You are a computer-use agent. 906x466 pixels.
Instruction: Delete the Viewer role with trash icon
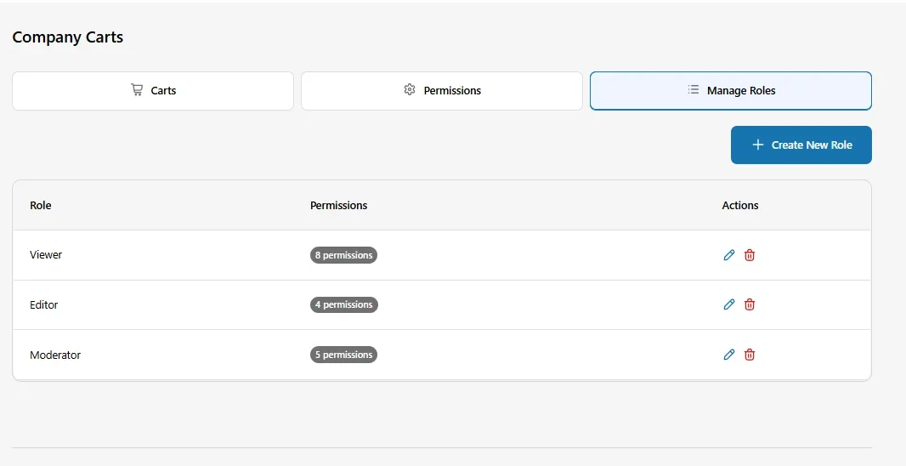(x=750, y=255)
